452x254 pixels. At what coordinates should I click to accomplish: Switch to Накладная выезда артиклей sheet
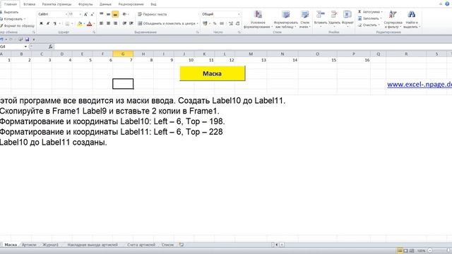coord(93,245)
